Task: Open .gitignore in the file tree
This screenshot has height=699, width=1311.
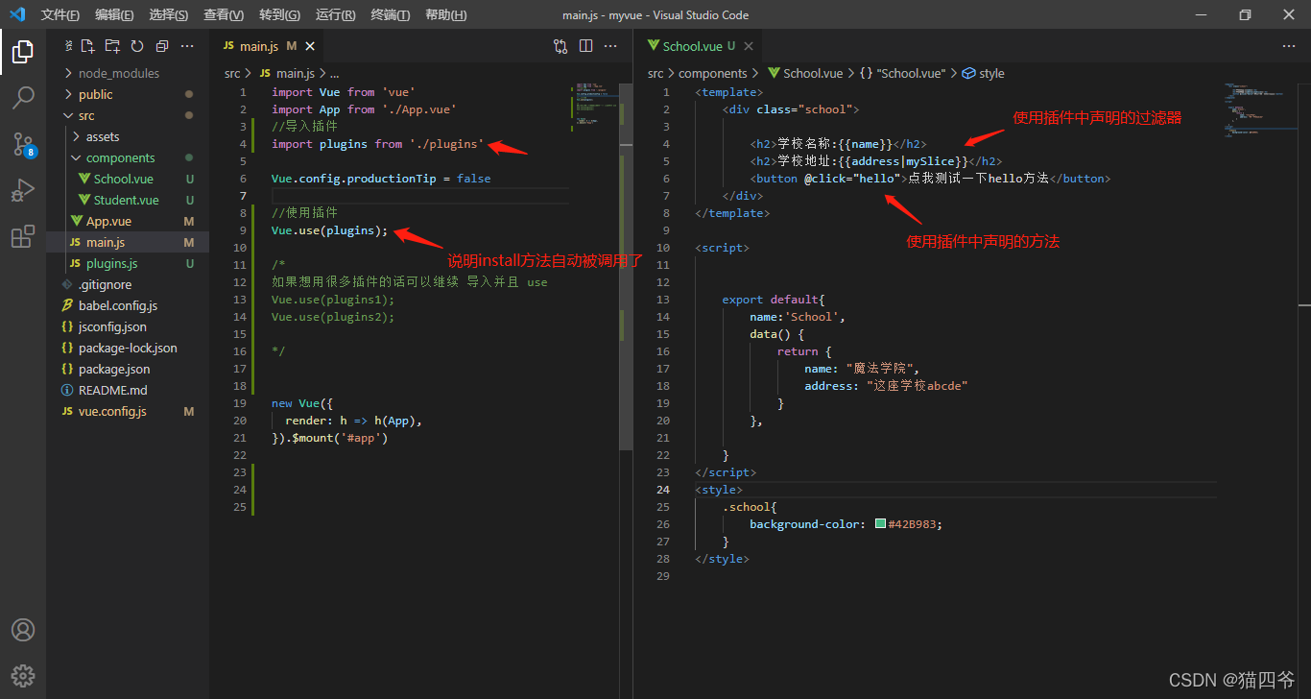Action: [104, 284]
